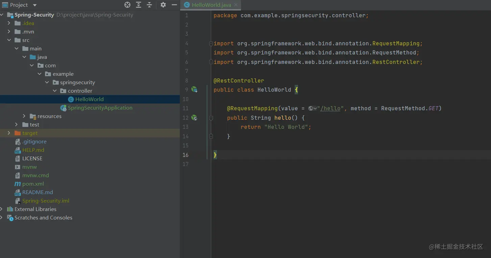Expand the target folder arrow
The width and height of the screenshot is (491, 258).
9,133
